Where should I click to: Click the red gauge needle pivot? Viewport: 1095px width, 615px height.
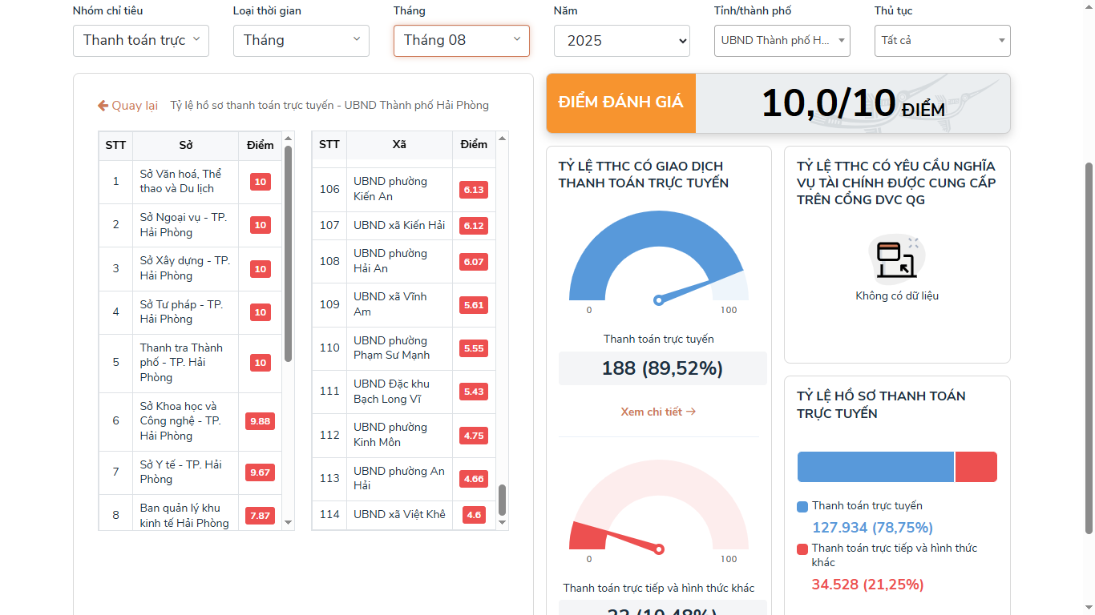click(x=659, y=549)
